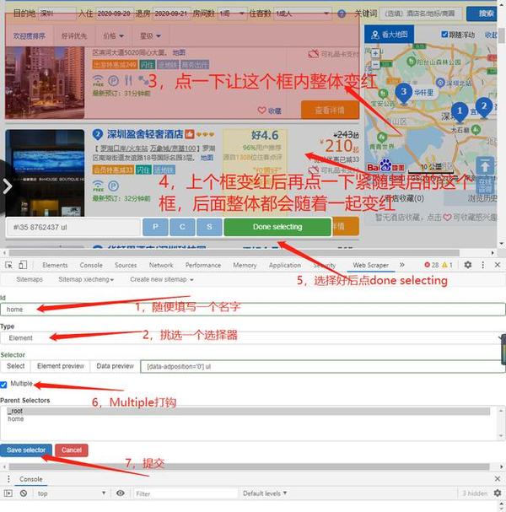This screenshot has width=506, height=512.
Task: Open the 价格 sort dropdown
Action: pyautogui.click(x=113, y=36)
